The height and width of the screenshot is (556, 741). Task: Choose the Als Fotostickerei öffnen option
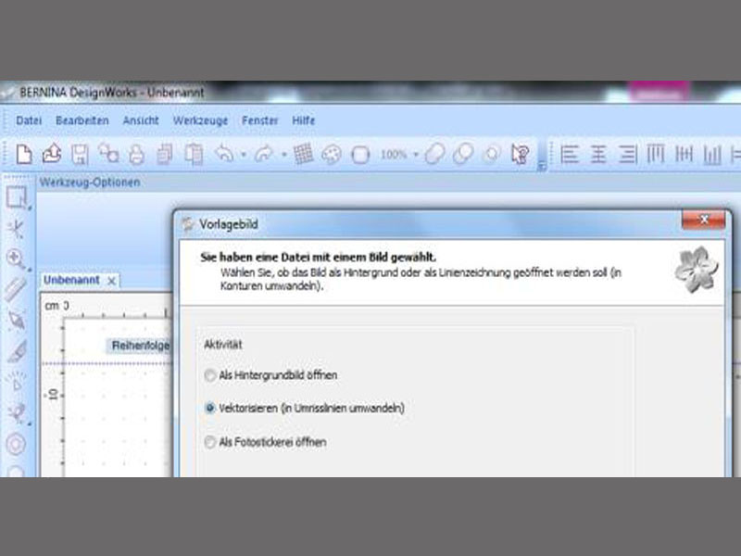click(210, 442)
